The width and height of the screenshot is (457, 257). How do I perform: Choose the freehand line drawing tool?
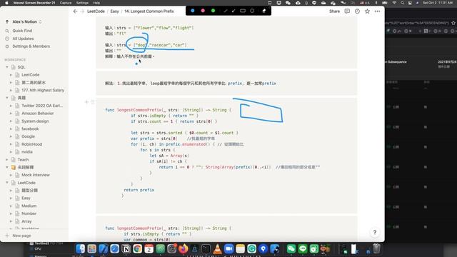pos(225,11)
